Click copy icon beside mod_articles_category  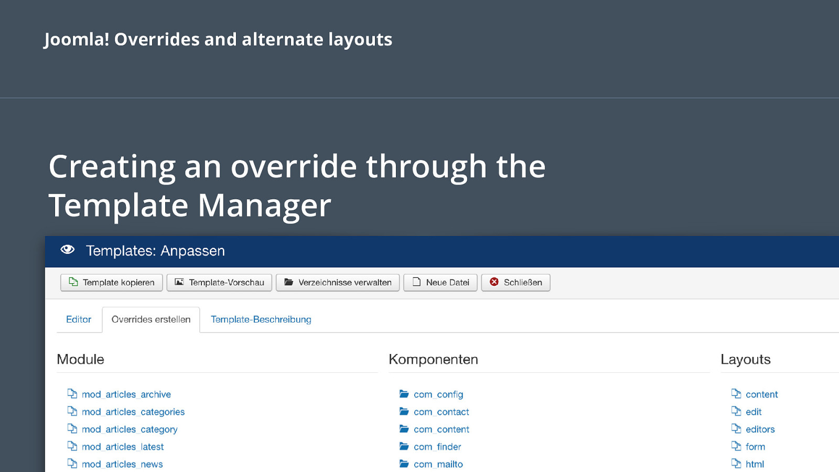(x=72, y=428)
